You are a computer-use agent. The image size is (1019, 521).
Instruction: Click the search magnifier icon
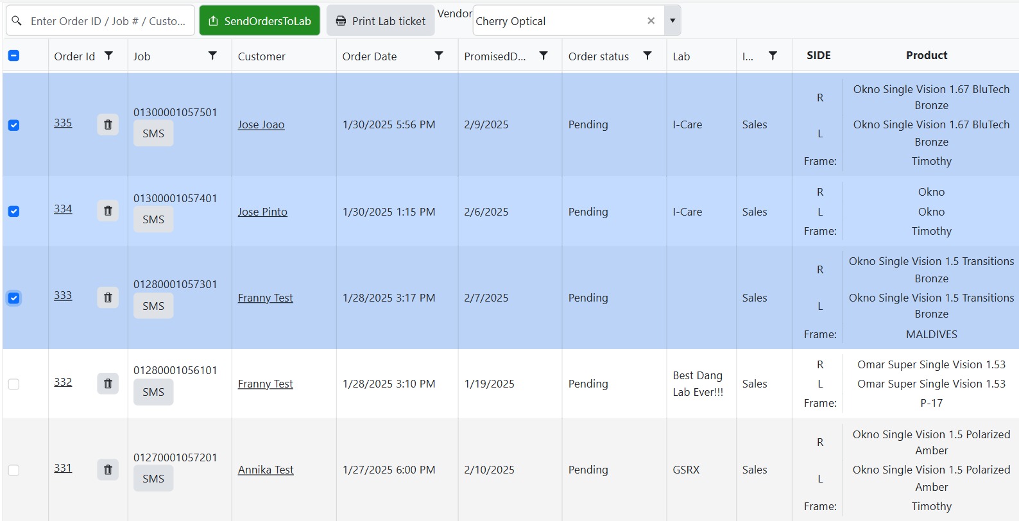17,21
